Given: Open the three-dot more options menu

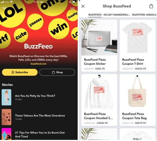Looking at the screenshot, I should [72, 8].
